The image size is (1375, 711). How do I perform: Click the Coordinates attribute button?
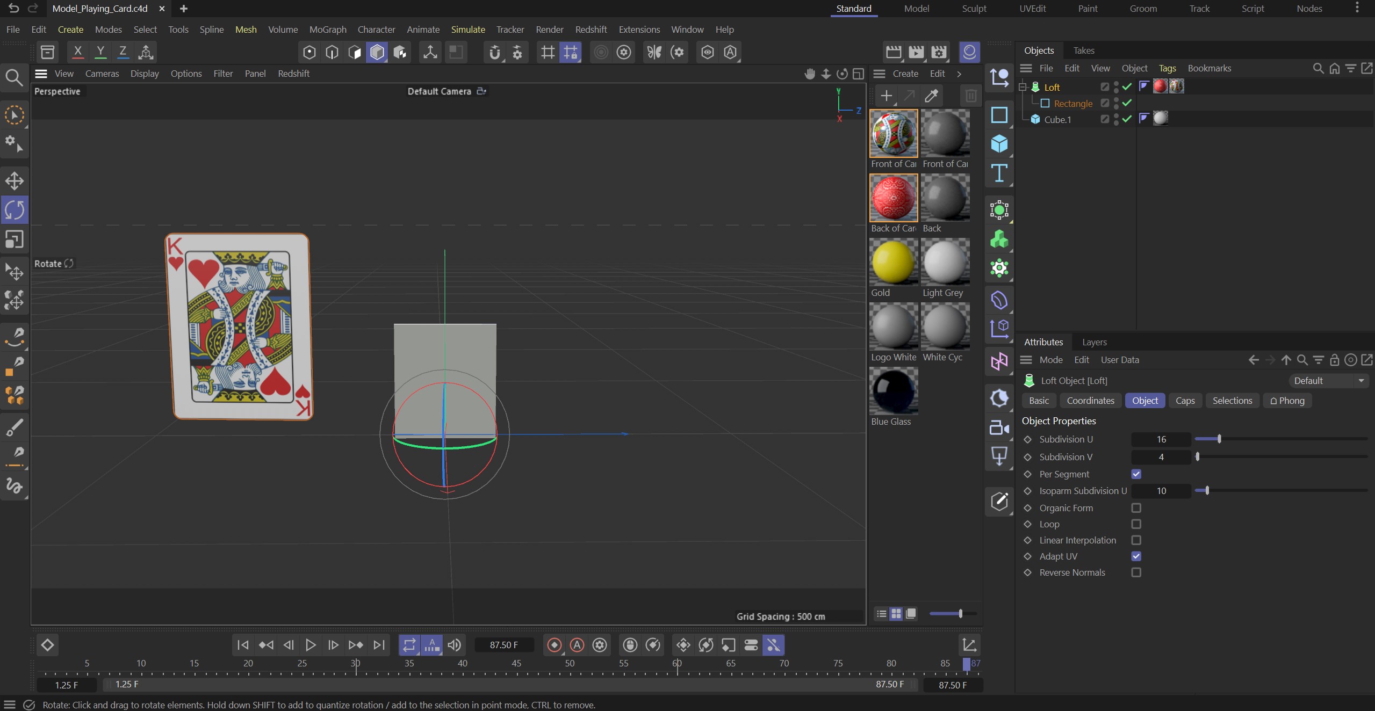(x=1090, y=401)
